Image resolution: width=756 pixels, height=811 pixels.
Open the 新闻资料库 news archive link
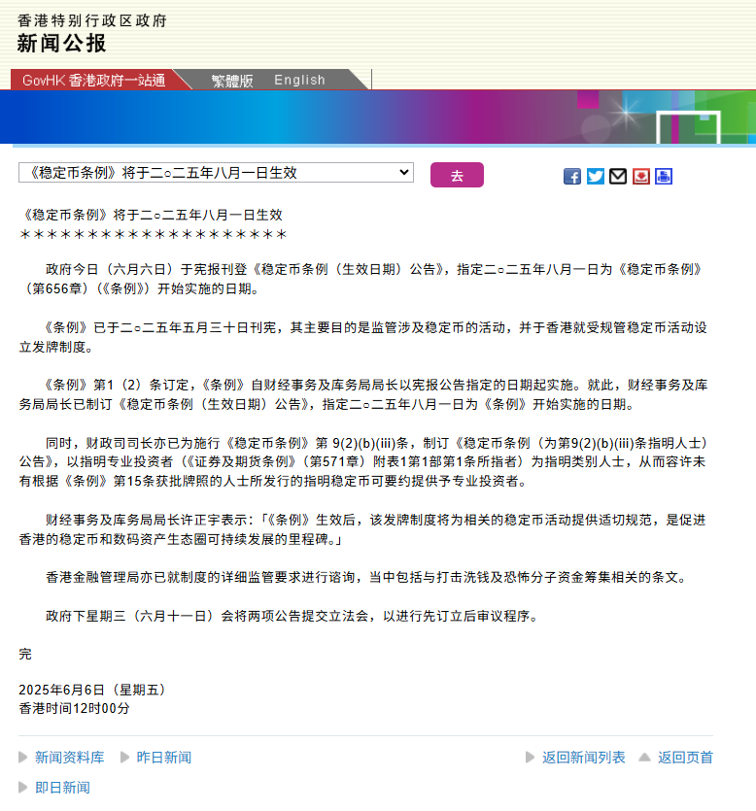[69, 758]
